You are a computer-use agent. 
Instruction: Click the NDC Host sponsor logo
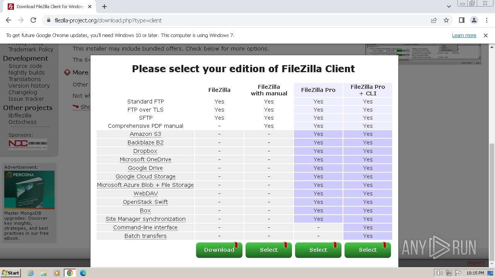(x=28, y=144)
